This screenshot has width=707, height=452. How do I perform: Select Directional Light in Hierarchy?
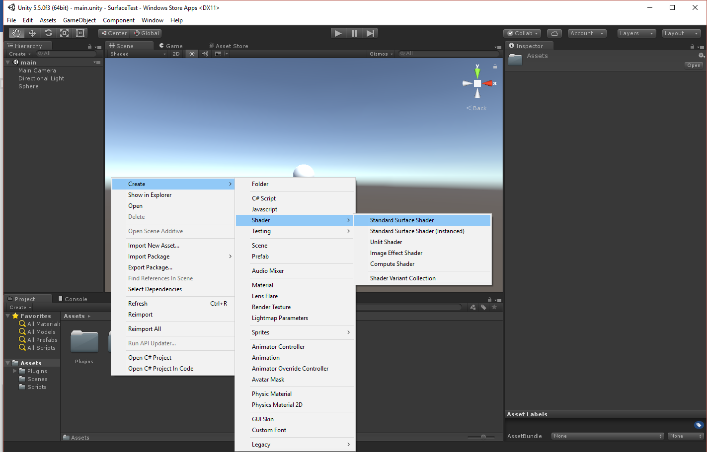pos(41,78)
